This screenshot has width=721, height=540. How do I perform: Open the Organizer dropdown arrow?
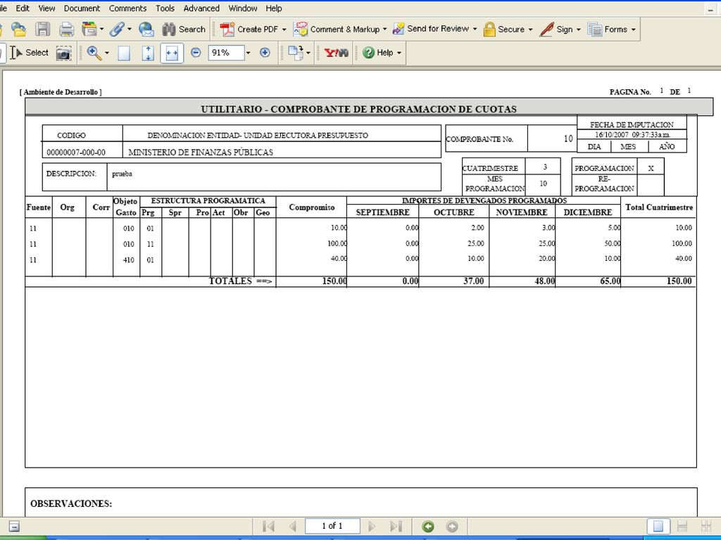click(101, 29)
